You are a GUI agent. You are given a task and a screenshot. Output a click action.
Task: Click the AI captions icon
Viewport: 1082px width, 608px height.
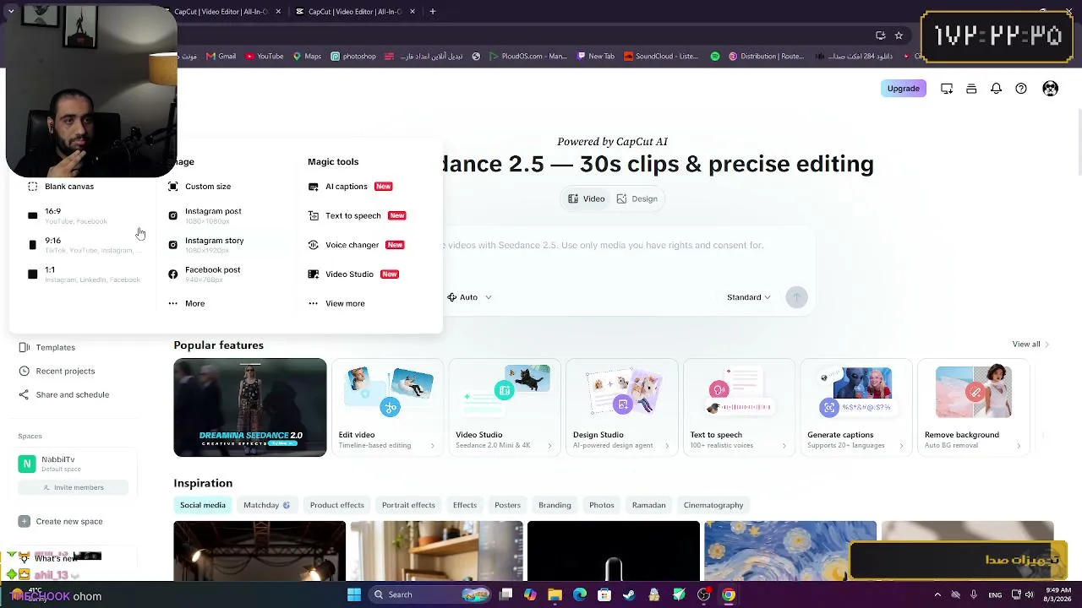(314, 187)
